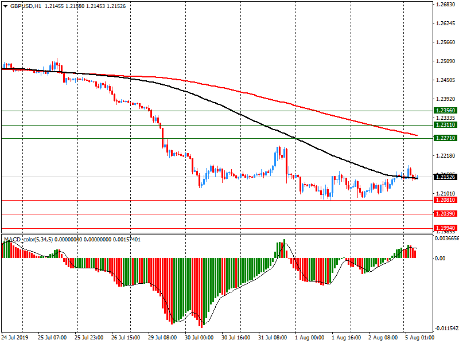Select the 31 Jul 08:00 time label
Screen dimensions: 459x344
273,338
